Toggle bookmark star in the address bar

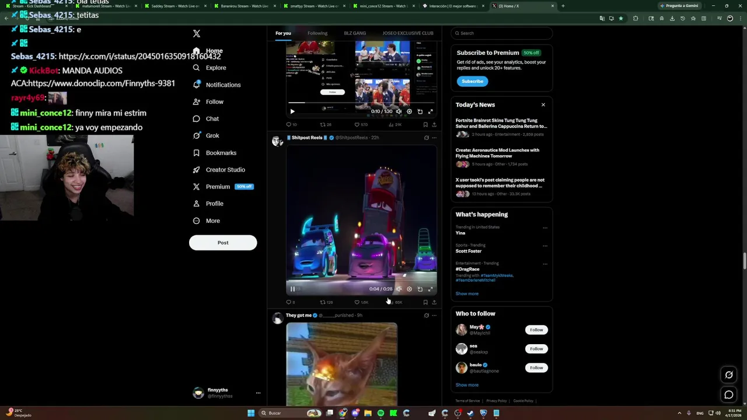[620, 18]
